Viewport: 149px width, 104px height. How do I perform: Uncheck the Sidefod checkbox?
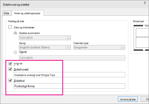[x=10, y=81]
